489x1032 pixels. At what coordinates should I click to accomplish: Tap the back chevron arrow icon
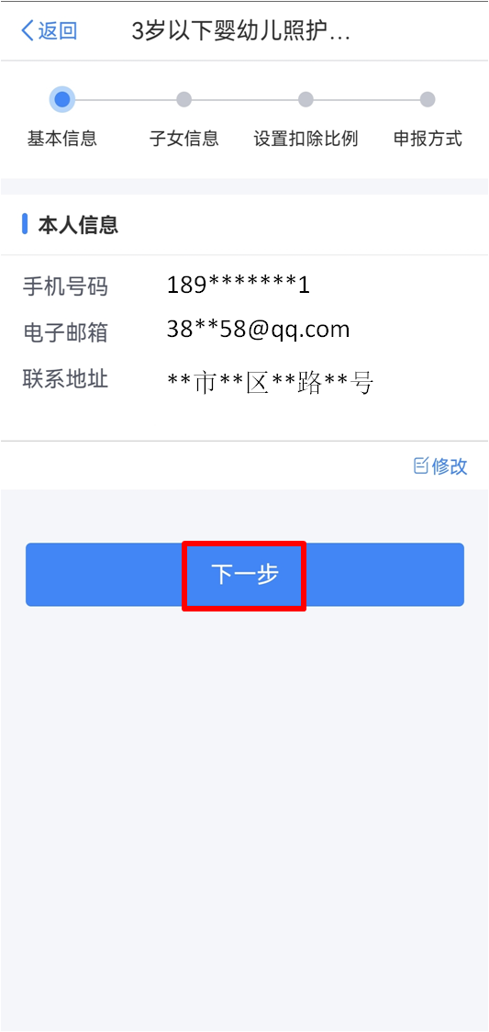coord(27,31)
